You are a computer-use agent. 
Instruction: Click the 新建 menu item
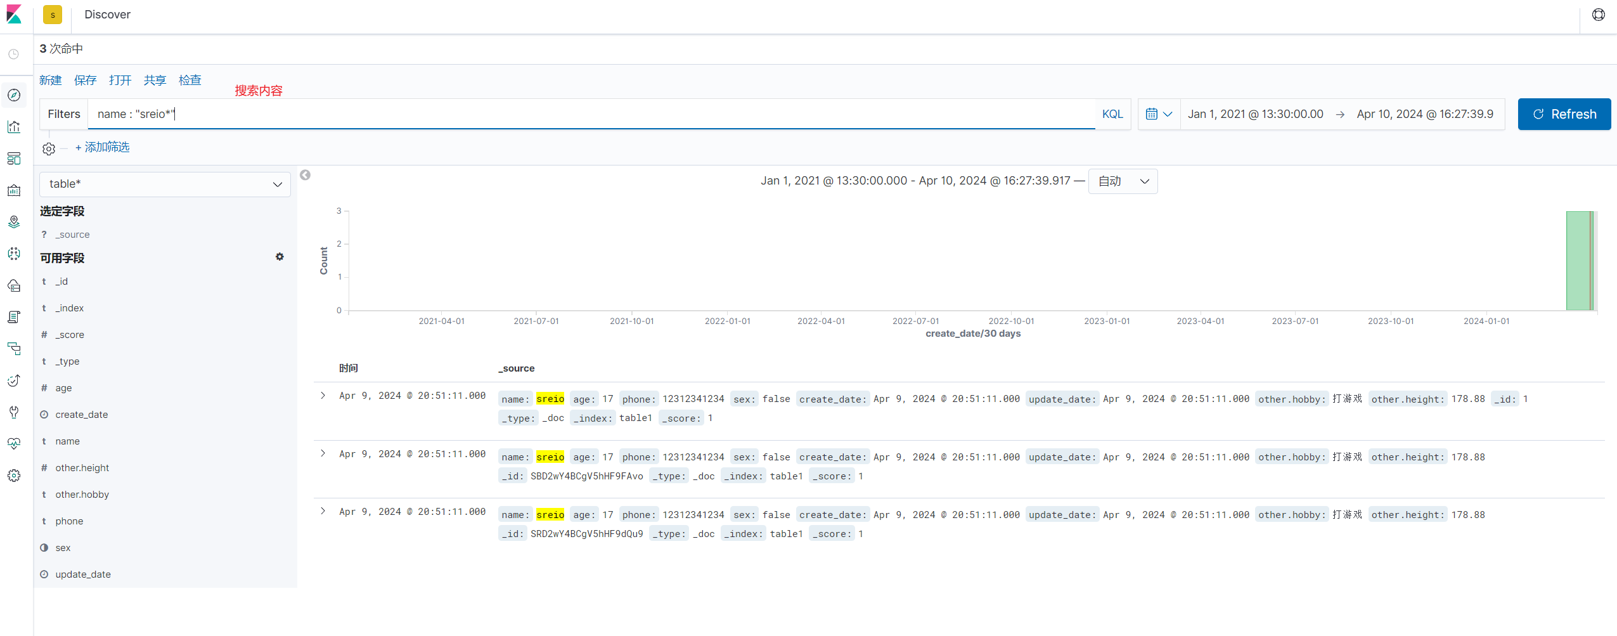pyautogui.click(x=51, y=81)
